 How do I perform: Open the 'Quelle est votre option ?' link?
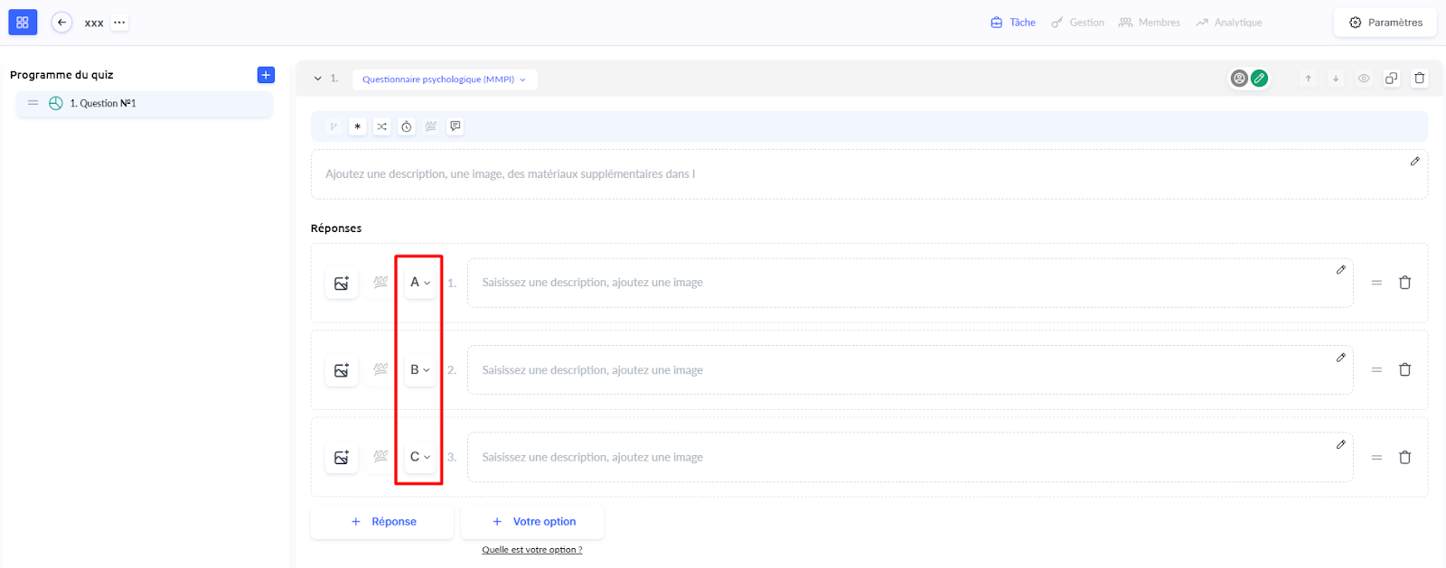531,550
